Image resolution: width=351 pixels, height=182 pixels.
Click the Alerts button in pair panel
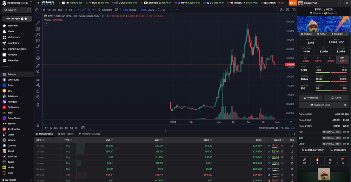click(336, 98)
